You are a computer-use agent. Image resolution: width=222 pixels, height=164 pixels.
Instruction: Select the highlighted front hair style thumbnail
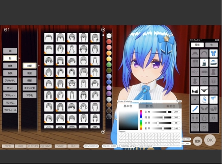click(x=60, y=84)
